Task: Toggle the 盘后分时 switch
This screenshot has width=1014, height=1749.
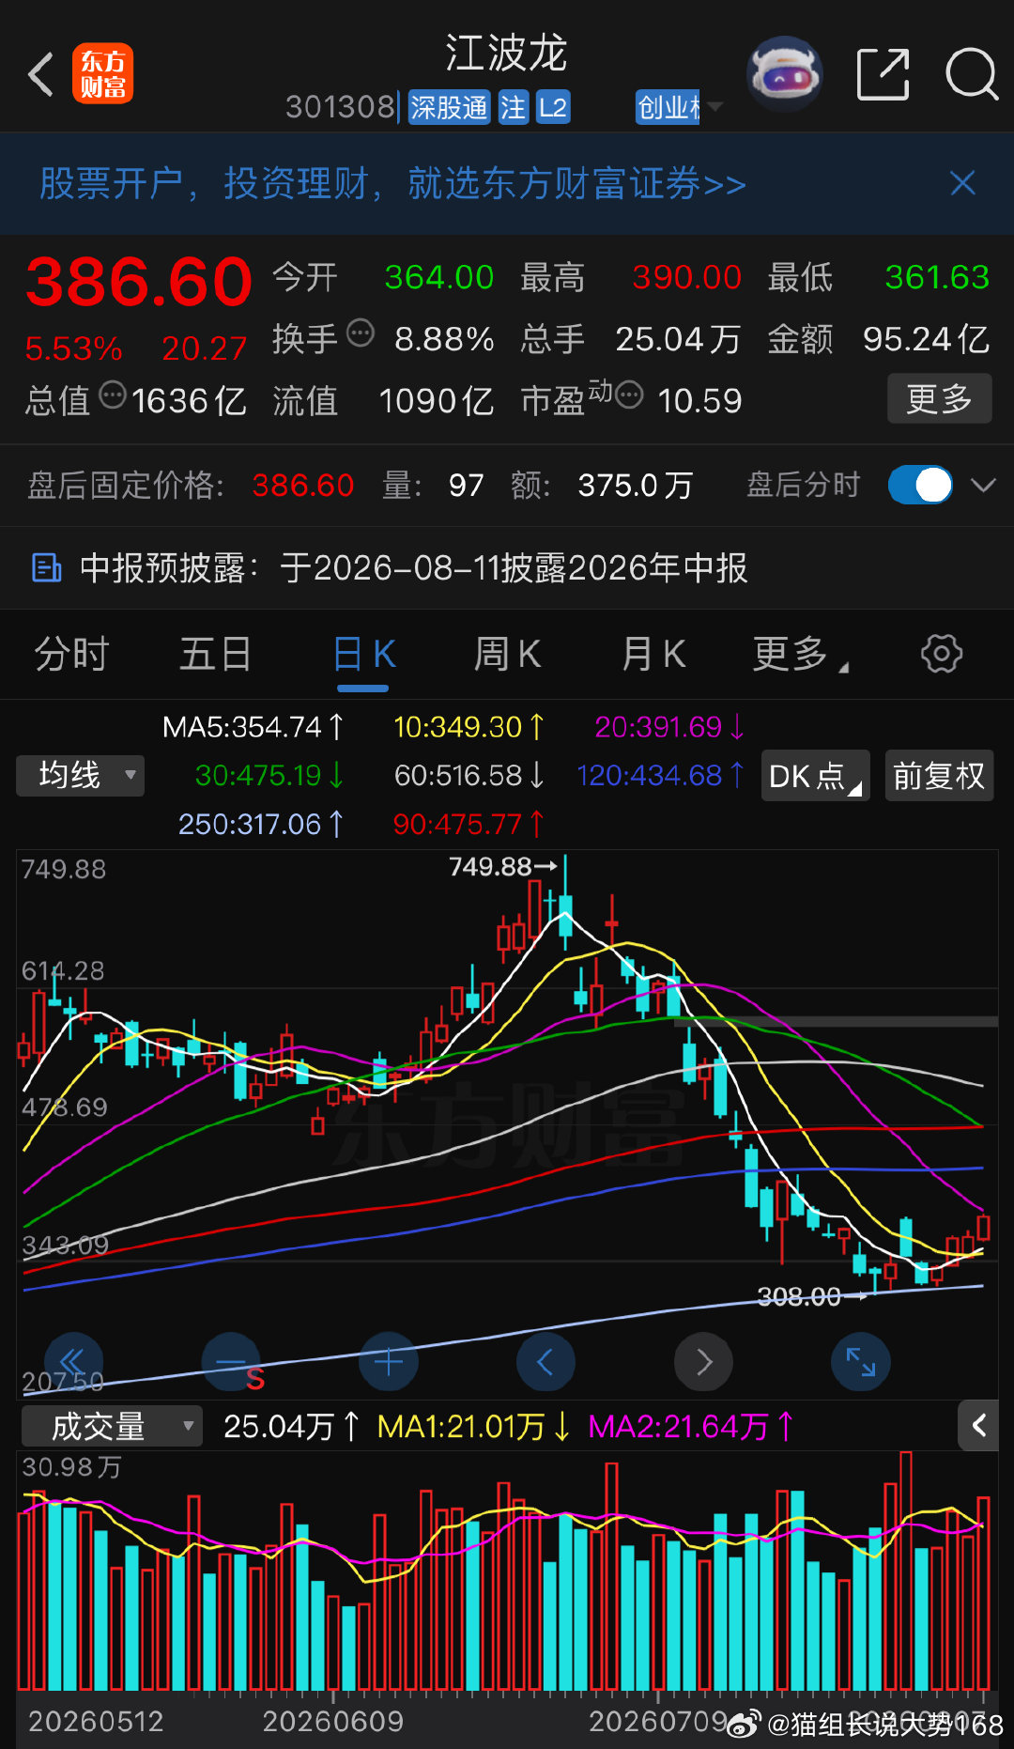Action: [x=920, y=485]
